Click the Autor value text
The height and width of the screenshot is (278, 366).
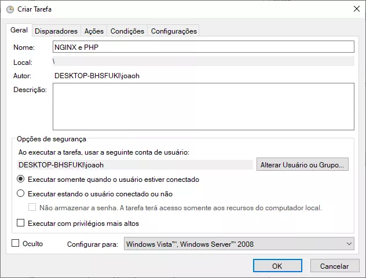pos(97,76)
